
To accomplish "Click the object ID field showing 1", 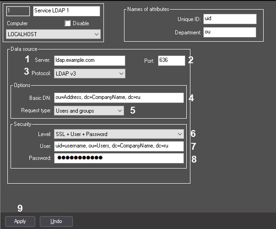I will point(18,11).
